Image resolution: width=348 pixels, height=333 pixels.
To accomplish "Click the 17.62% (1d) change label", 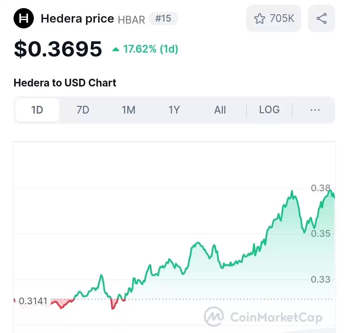I will point(151,49).
